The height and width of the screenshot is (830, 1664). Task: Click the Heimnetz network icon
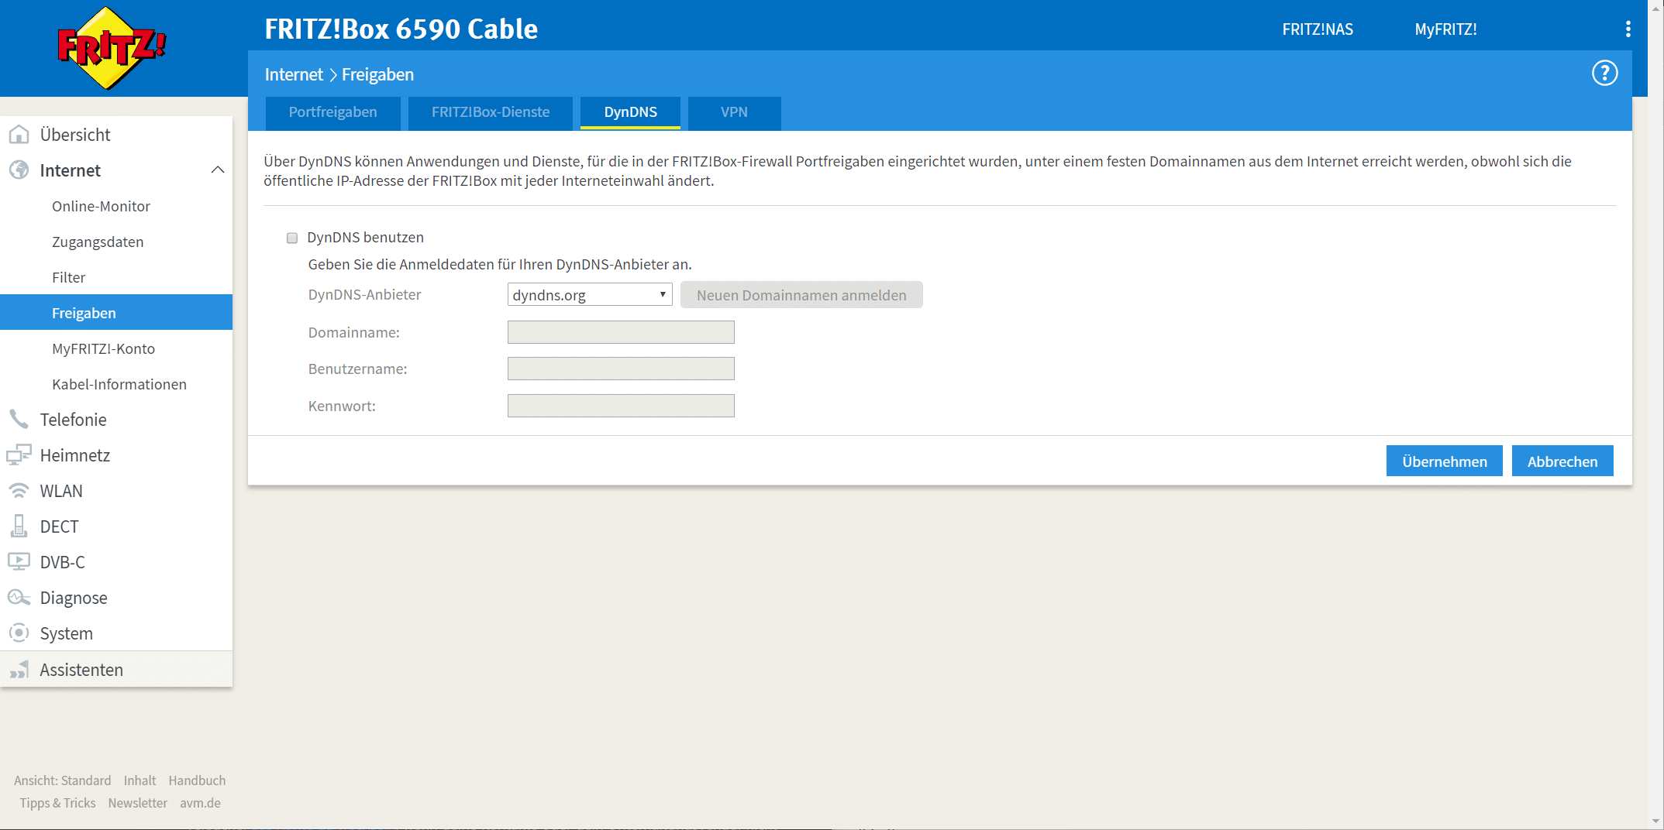click(x=19, y=455)
